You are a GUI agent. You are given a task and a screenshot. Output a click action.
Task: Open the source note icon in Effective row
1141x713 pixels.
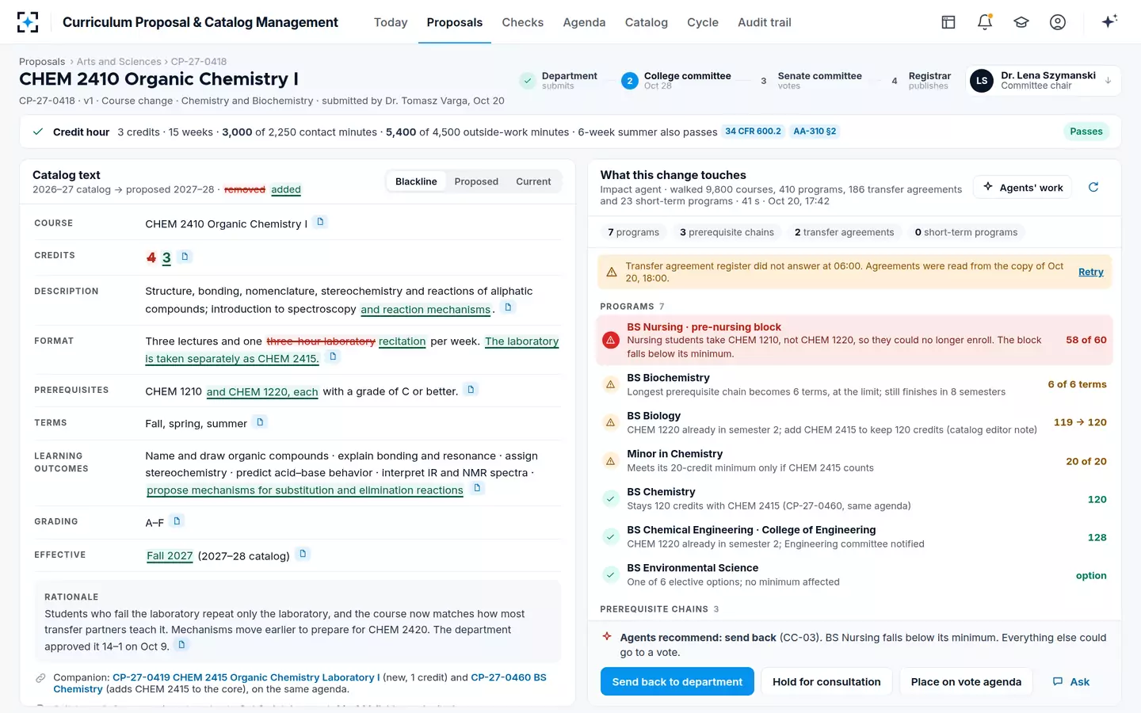[303, 554]
